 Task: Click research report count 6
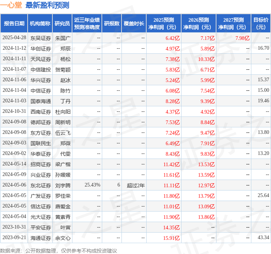pos(119,185)
